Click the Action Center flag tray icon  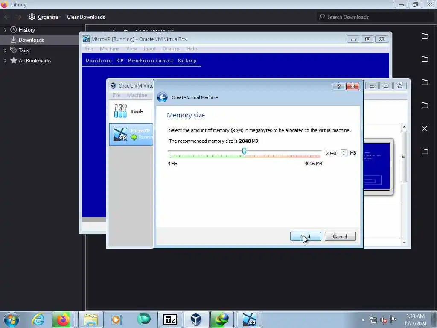point(393,319)
